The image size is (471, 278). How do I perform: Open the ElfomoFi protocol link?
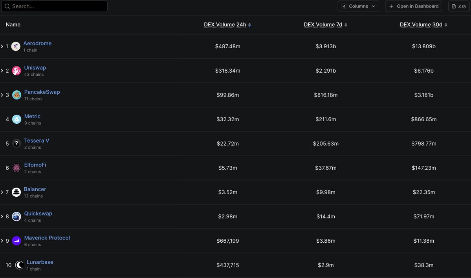click(x=35, y=165)
